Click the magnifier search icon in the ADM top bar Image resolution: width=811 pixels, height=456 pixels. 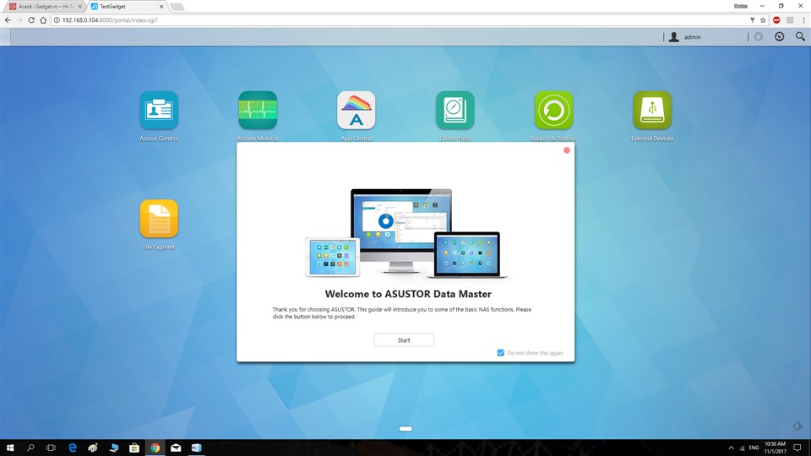coord(800,37)
